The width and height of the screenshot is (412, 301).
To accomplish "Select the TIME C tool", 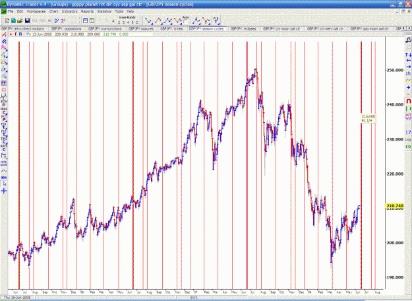I will (x=4, y=141).
